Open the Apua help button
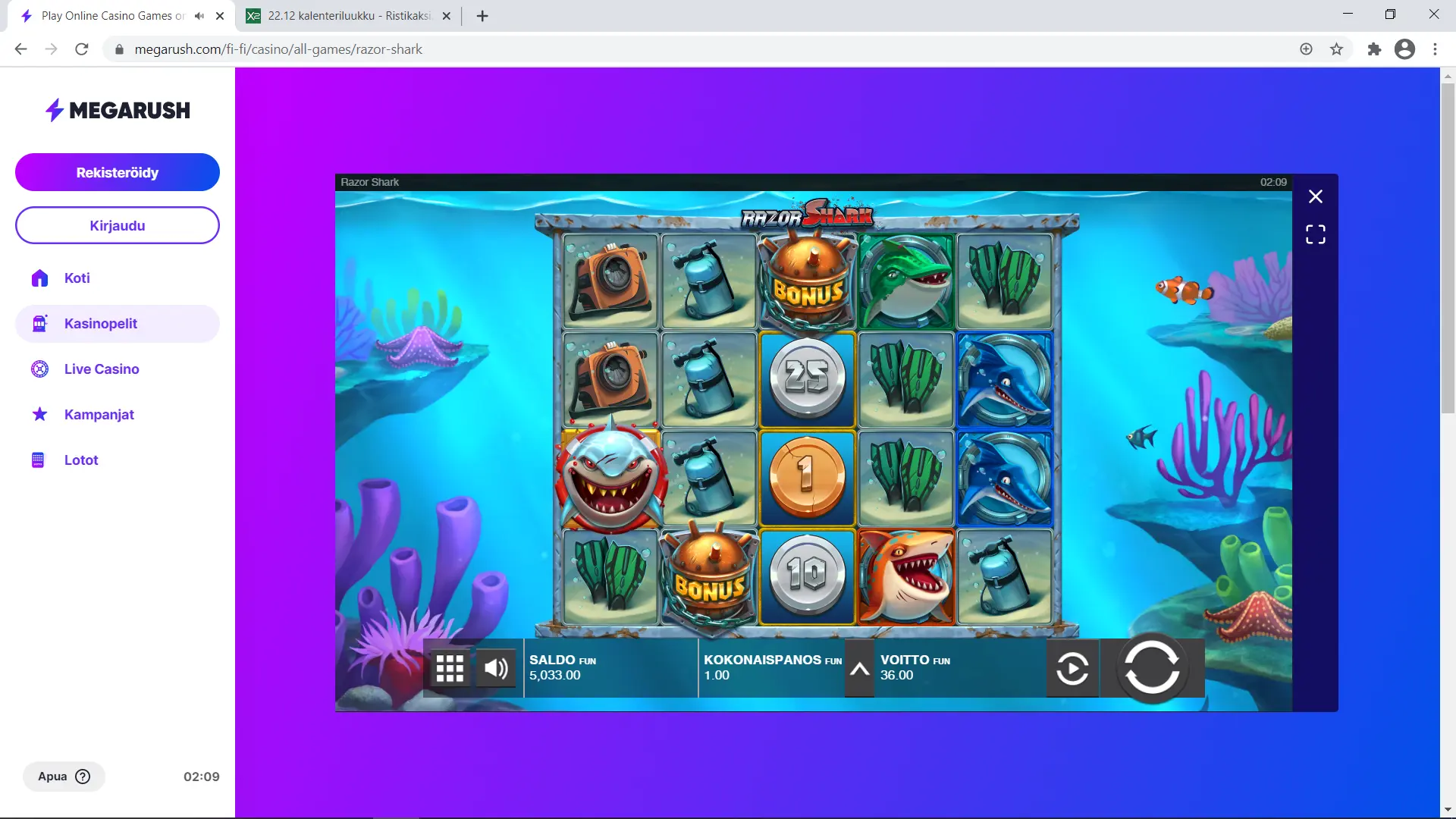The image size is (1456, 819). (x=64, y=777)
